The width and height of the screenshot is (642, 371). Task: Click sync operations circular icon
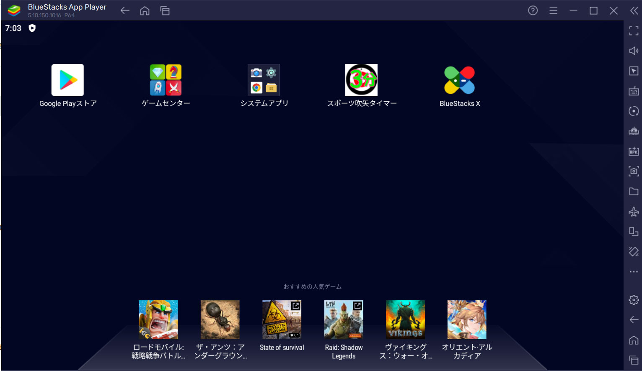point(634,111)
